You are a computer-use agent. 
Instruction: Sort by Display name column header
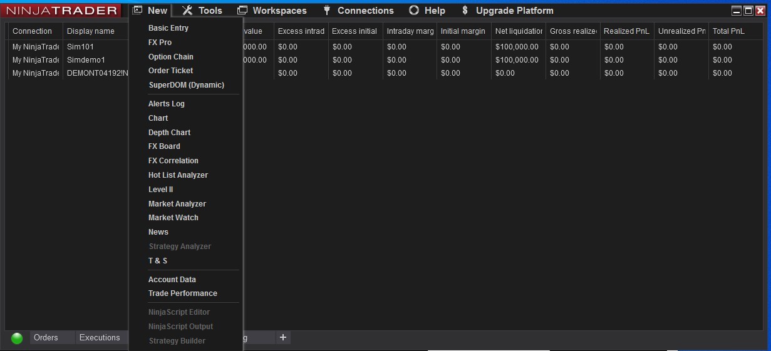96,31
